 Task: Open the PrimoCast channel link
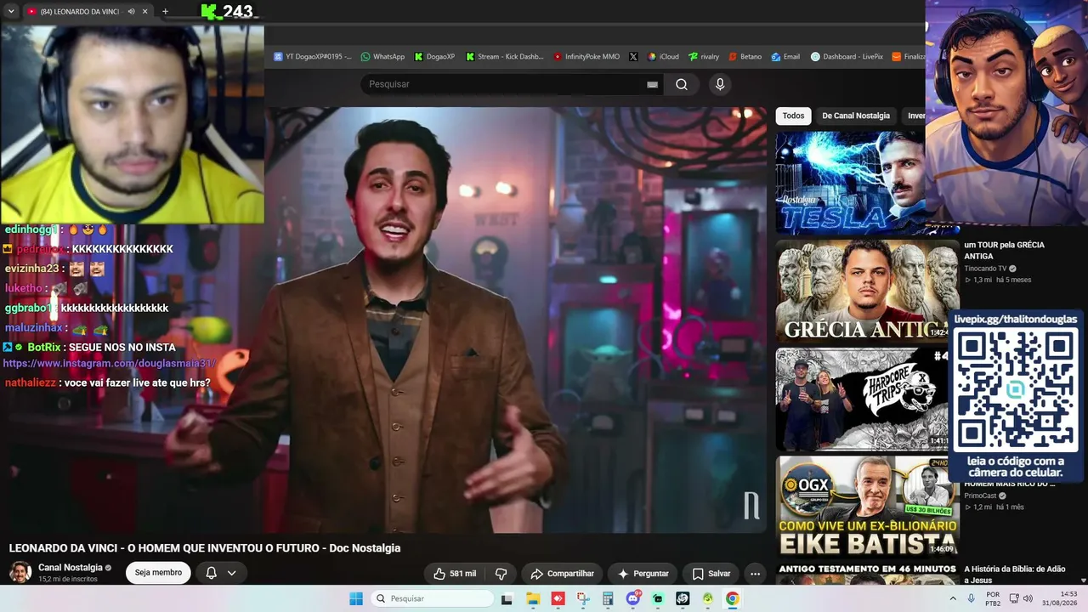(x=980, y=496)
